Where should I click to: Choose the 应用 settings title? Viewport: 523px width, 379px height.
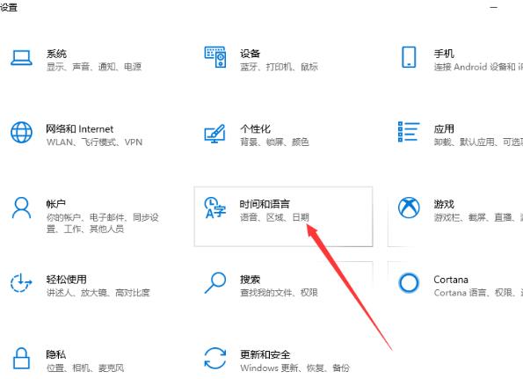tap(444, 128)
